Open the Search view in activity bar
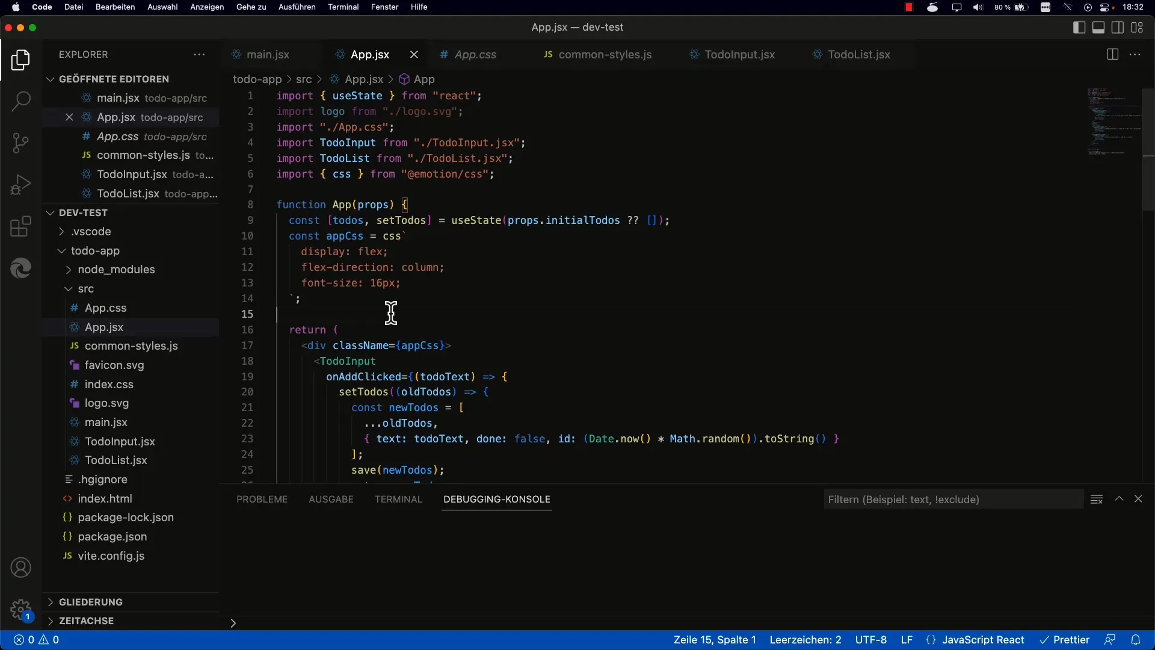This screenshot has width=1155, height=650. point(20,101)
